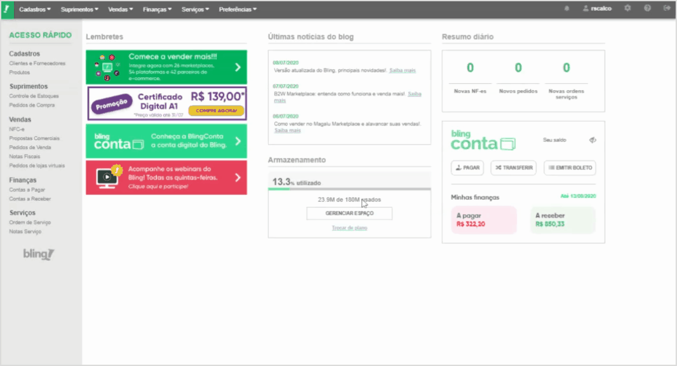Viewport: 677px width, 366px height.
Task: Click 'Saiba mais' for Magalu Marketplace news
Action: click(x=288, y=130)
